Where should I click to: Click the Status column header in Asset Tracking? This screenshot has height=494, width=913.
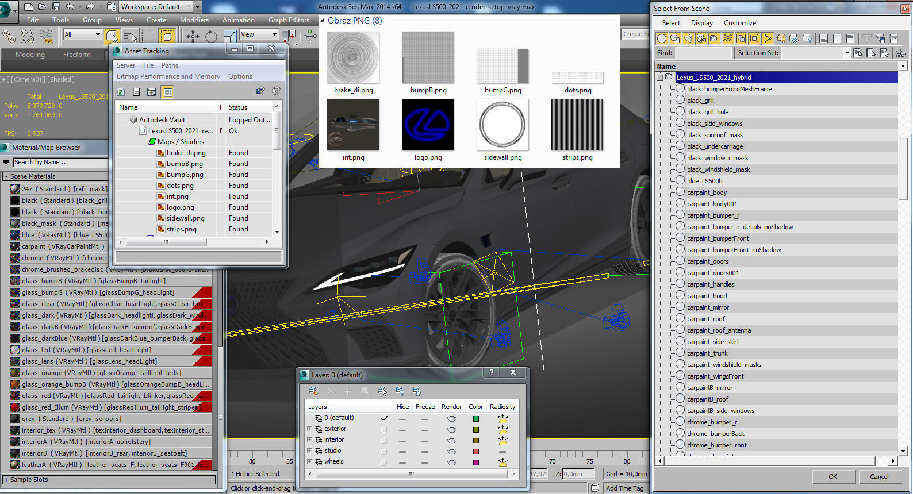click(x=248, y=107)
